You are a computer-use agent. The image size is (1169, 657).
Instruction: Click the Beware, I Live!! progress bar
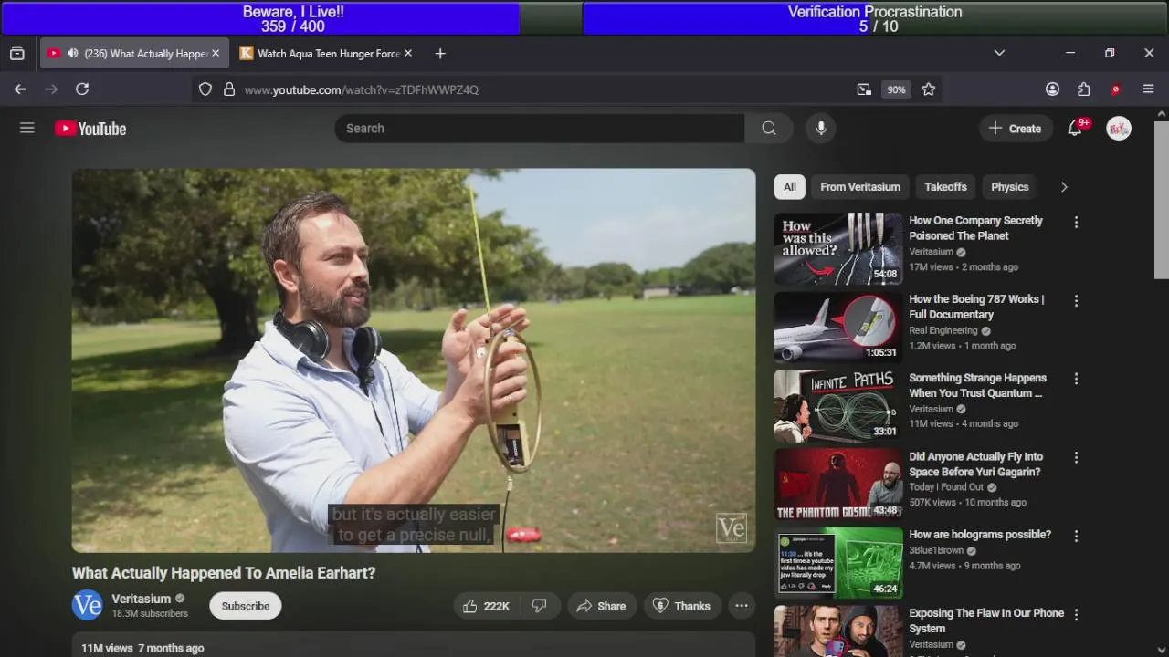(x=292, y=18)
